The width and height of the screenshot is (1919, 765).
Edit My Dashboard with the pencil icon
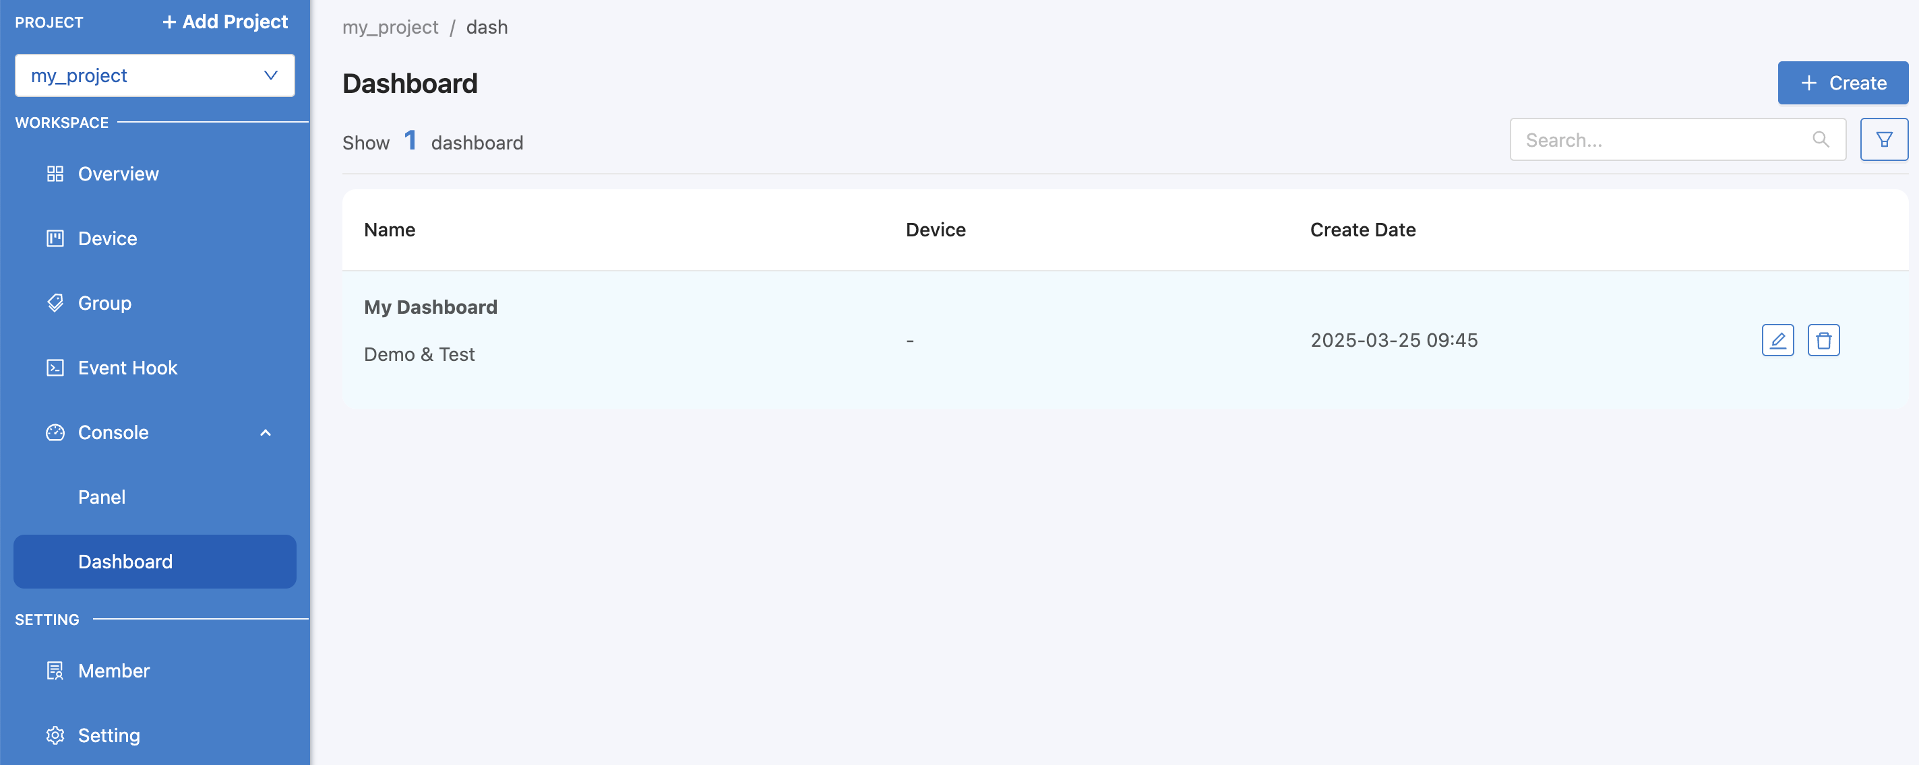pos(1777,340)
